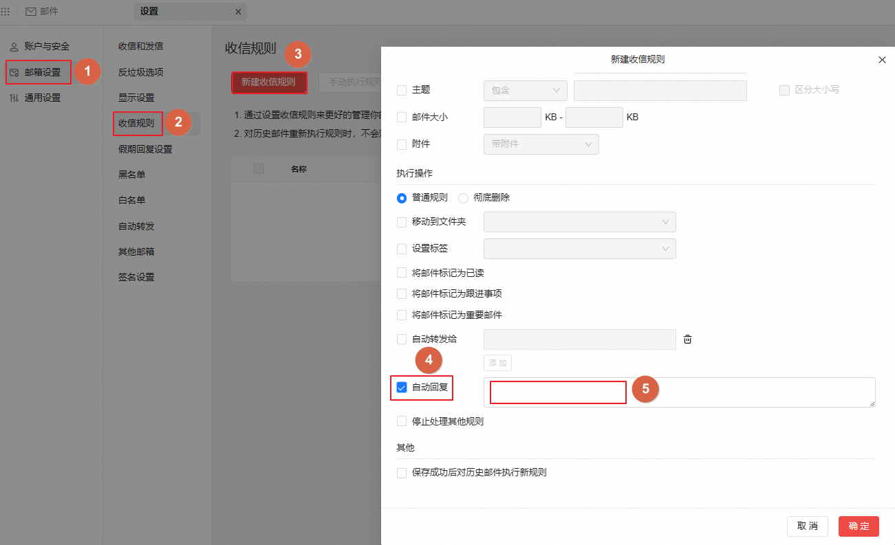Expand the 包含 dropdown for subject
The width and height of the screenshot is (895, 545).
click(526, 91)
